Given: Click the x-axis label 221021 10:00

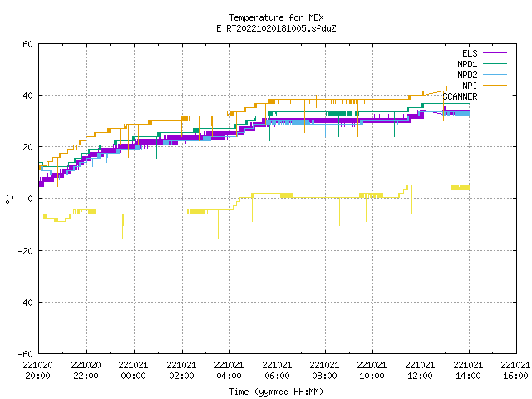Looking at the screenshot, I should [x=372, y=371].
